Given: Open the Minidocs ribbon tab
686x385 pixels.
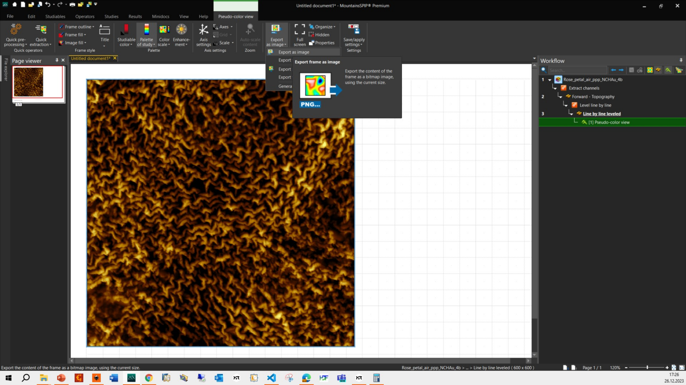Looking at the screenshot, I should 161,16.
